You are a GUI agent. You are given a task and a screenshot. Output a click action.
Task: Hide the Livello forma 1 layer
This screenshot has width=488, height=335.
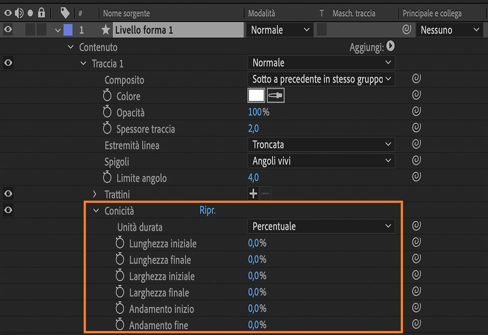tap(7, 30)
